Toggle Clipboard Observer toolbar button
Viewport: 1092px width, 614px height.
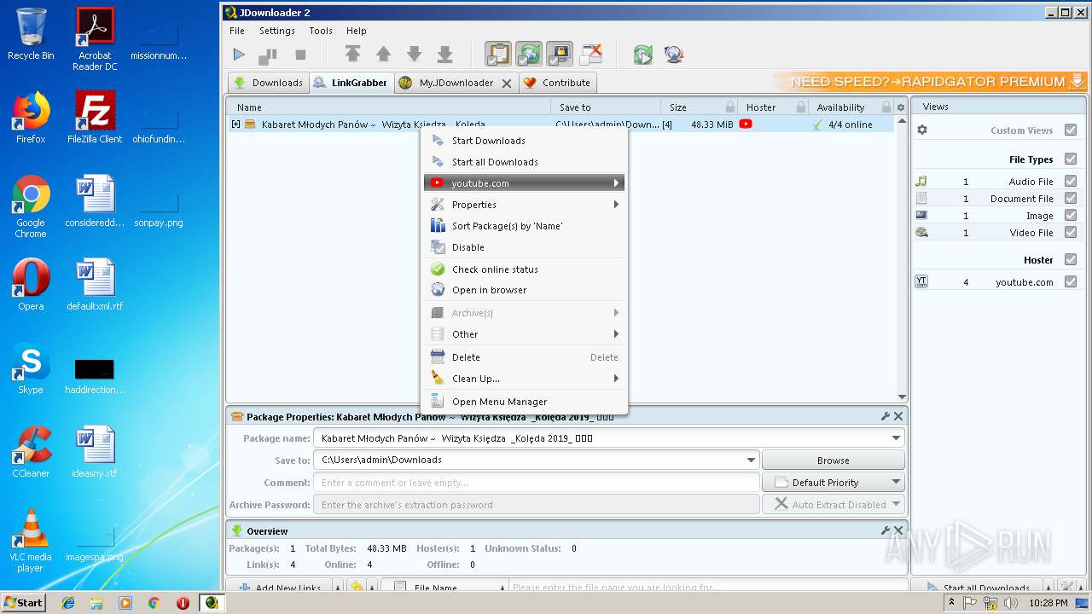(x=498, y=55)
